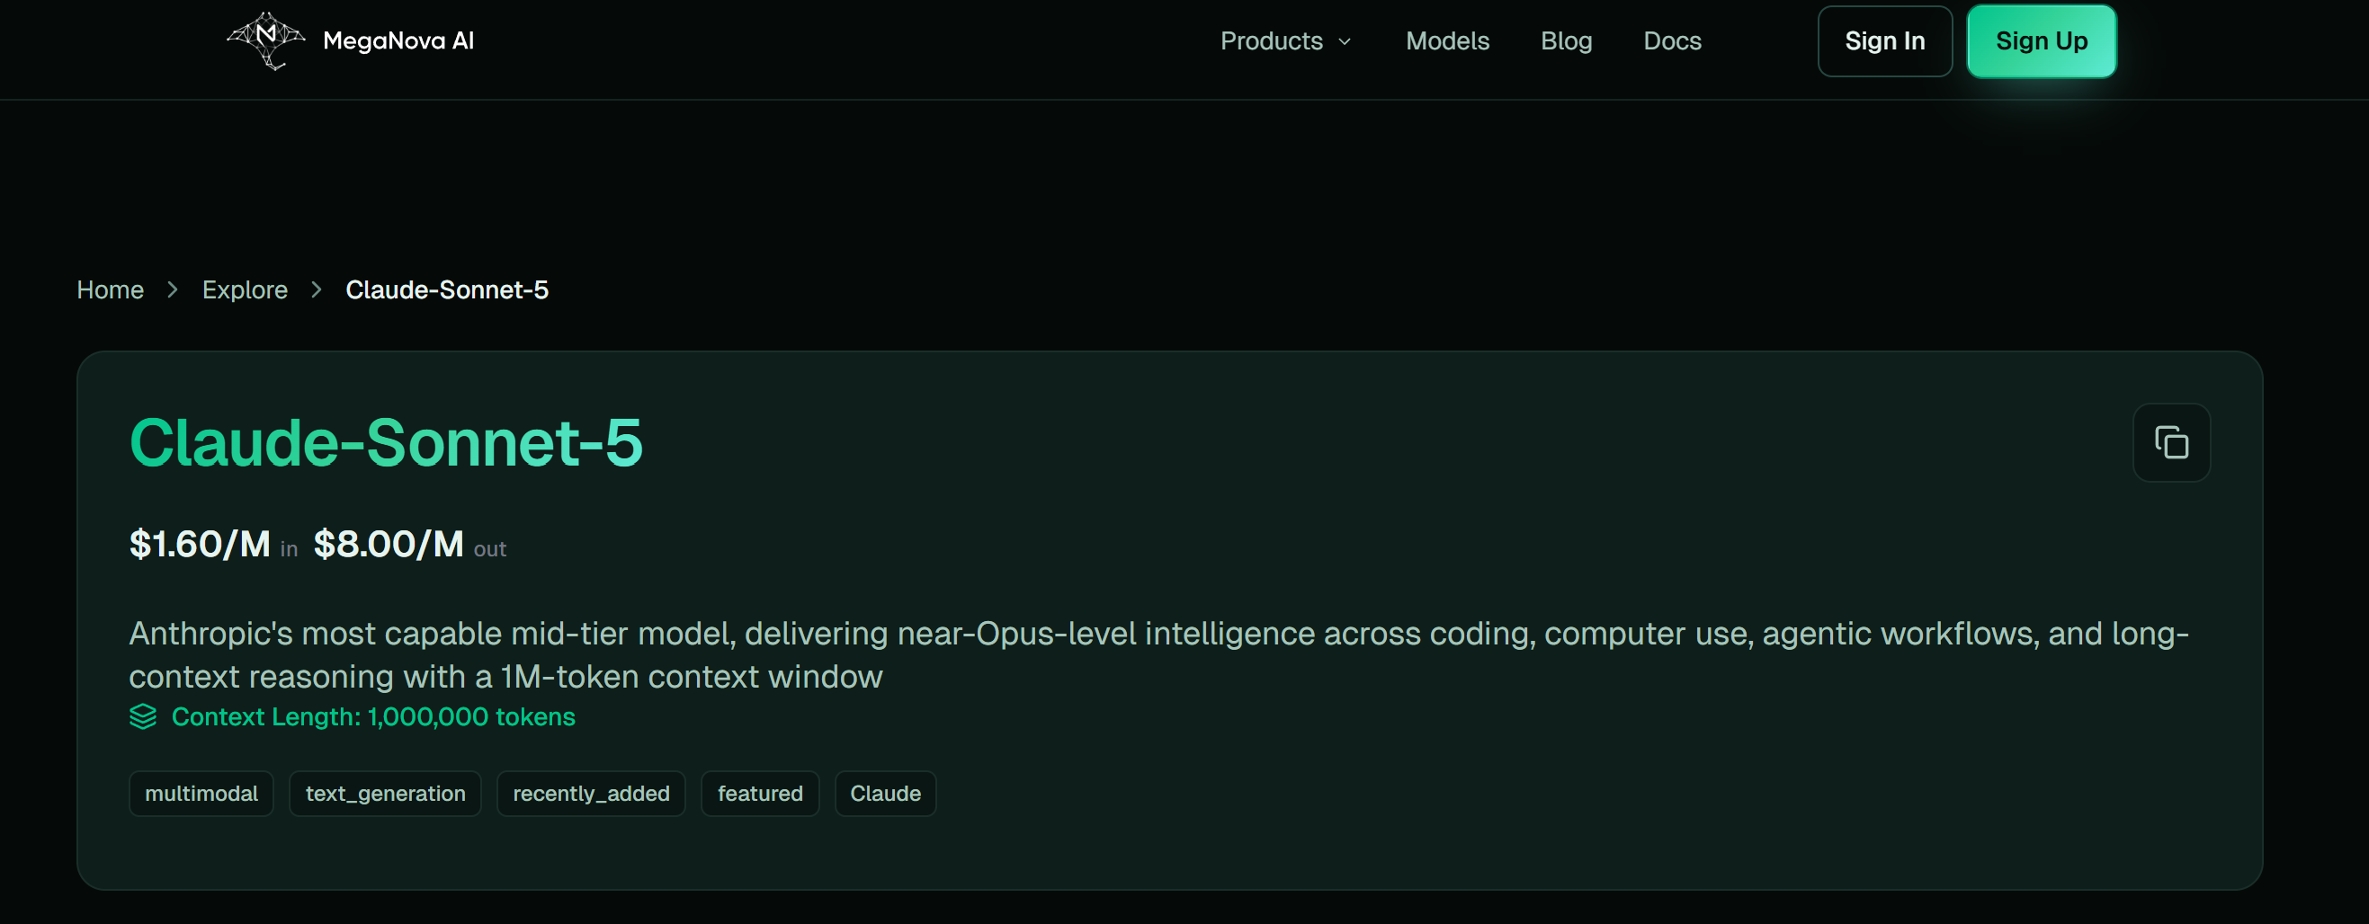
Task: Open the Docs page
Action: 1672,40
